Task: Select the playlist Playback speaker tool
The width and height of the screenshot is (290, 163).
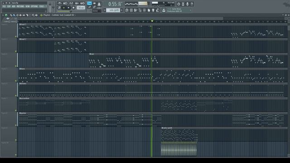Action: click(36, 15)
